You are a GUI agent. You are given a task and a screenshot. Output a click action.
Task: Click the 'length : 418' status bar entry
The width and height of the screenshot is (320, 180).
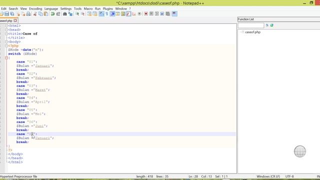point(144,176)
